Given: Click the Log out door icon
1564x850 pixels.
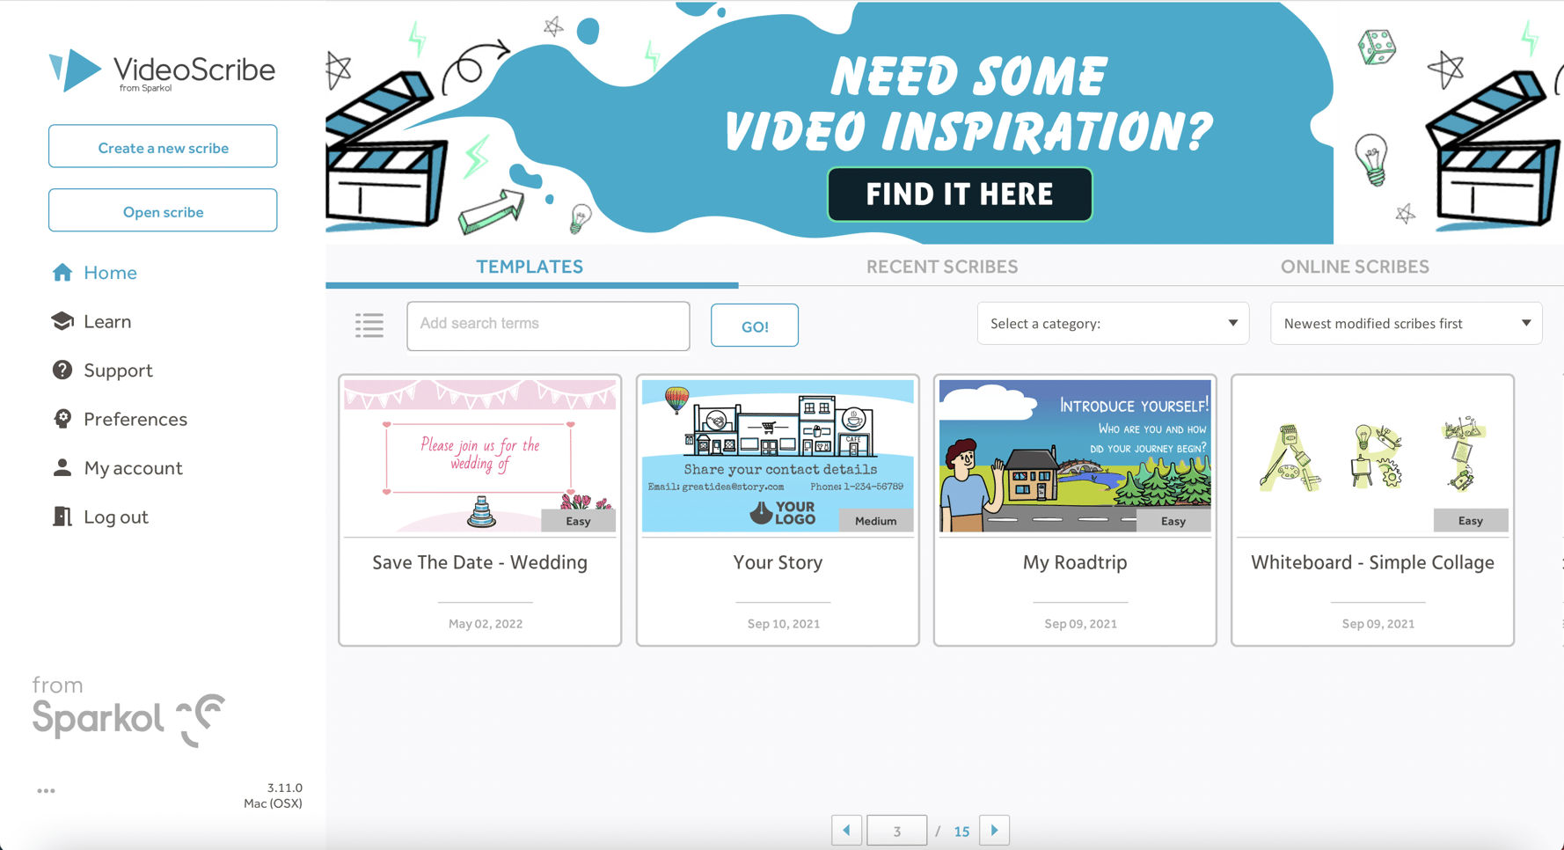Looking at the screenshot, I should [x=62, y=517].
